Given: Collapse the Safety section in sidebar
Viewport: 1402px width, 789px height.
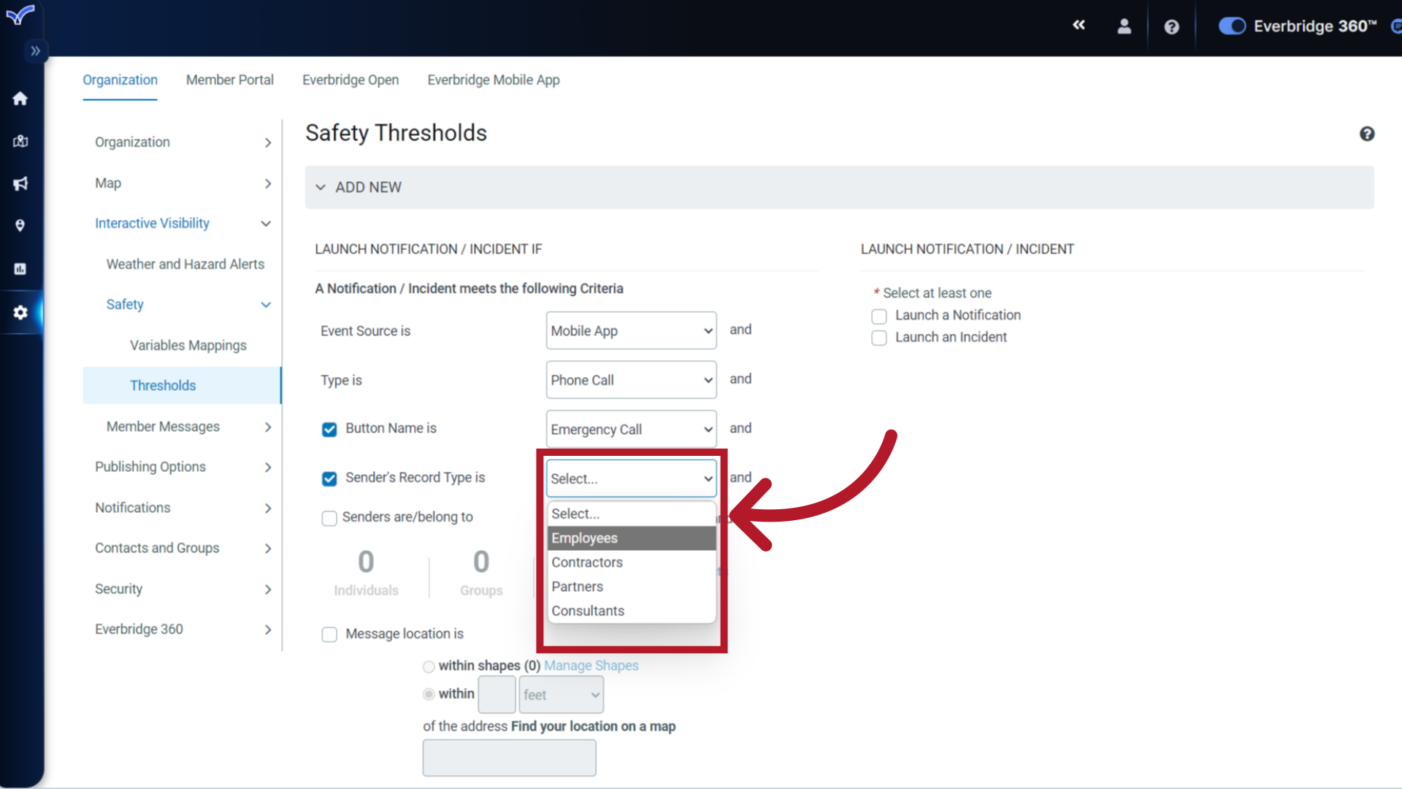Looking at the screenshot, I should [264, 305].
